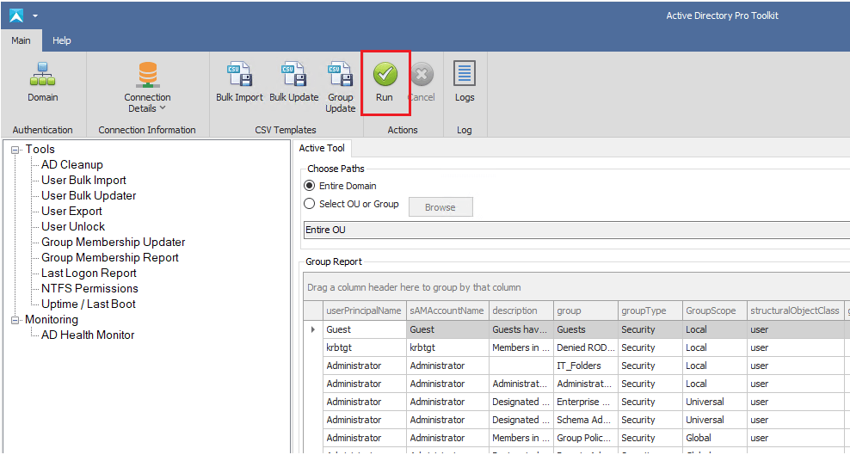Sort by structuralObjectClass column header

795,310
